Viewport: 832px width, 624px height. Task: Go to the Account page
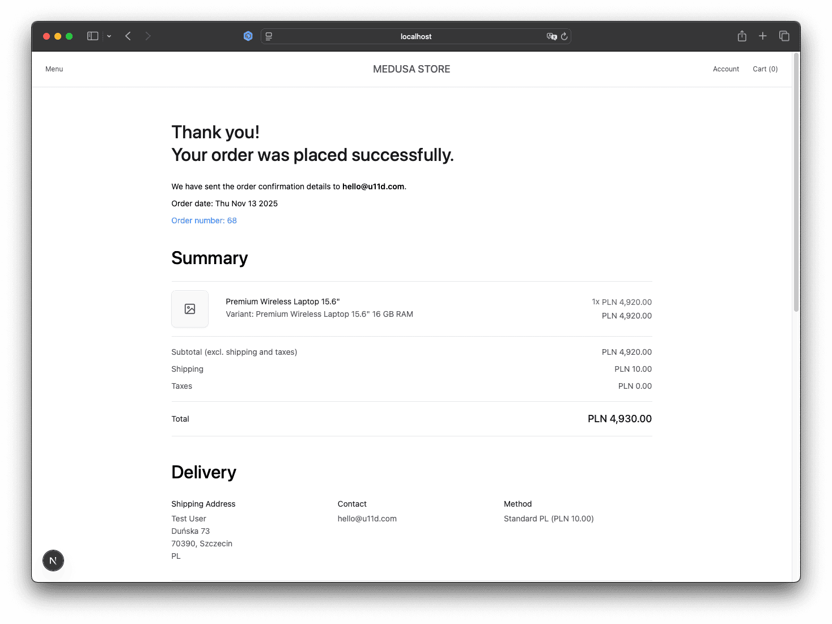(x=726, y=69)
